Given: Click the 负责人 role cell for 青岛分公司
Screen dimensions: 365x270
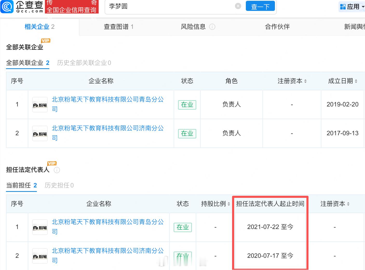Looking at the screenshot, I should [x=232, y=104].
